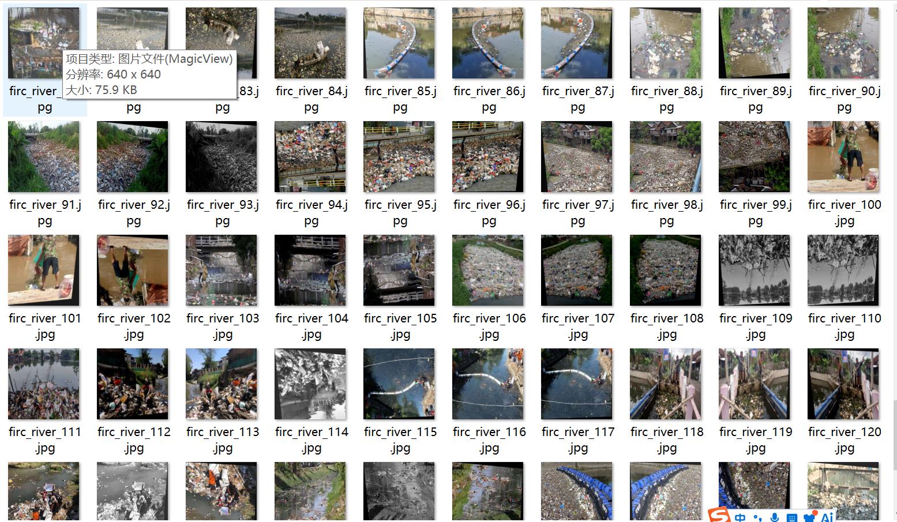Toggle the punctuation mode icon
The height and width of the screenshot is (522, 897).
click(757, 517)
